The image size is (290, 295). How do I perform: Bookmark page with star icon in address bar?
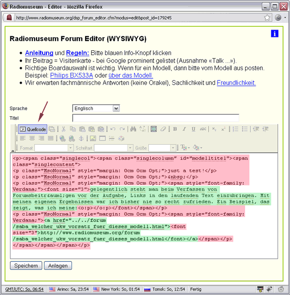click(x=267, y=17)
